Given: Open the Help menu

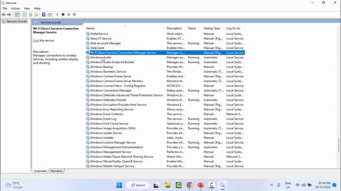Looking at the screenshot, I should pos(37,8).
